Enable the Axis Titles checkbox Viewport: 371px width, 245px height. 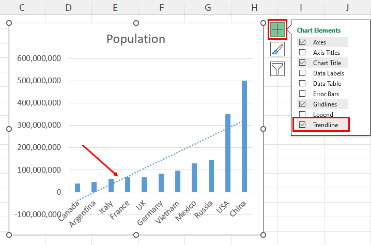[302, 52]
